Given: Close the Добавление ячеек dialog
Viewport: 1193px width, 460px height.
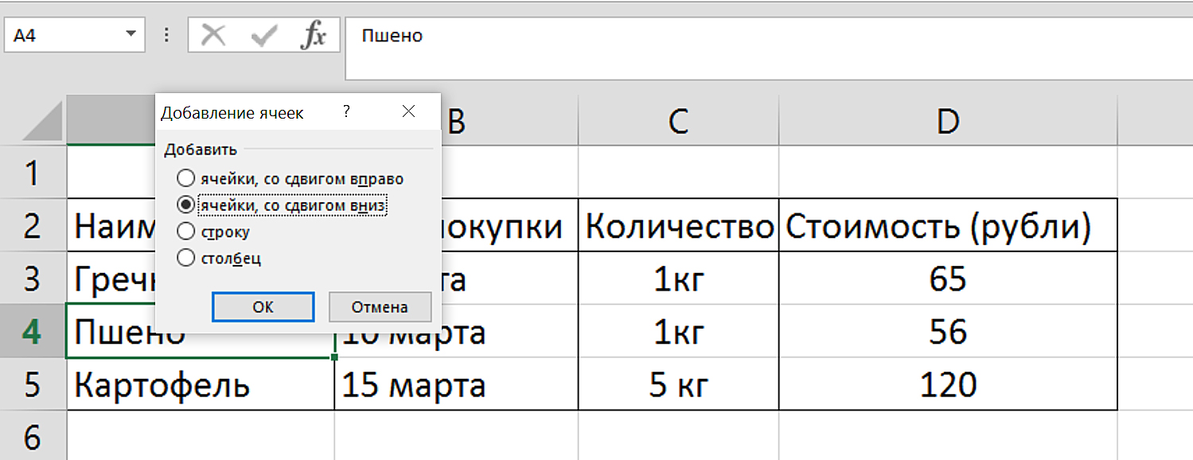Looking at the screenshot, I should [x=409, y=112].
